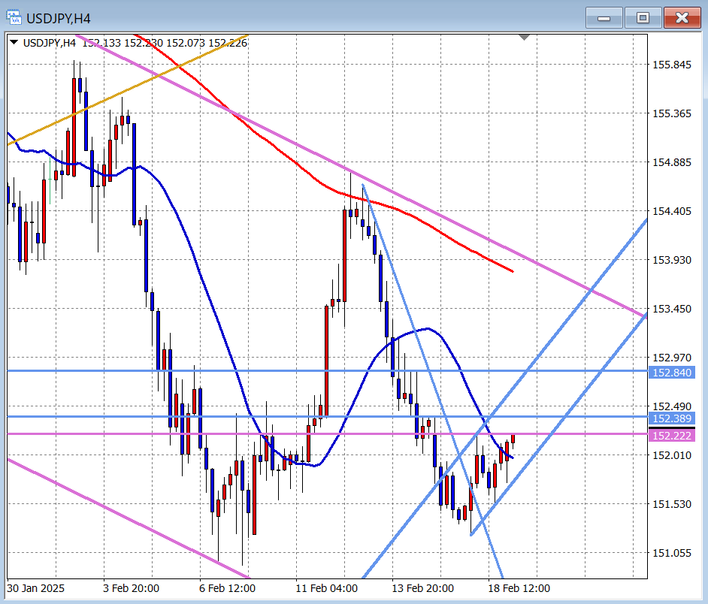Close the USDJPY,H4 chart window
Image resolution: width=708 pixels, height=604 pixels.
click(682, 17)
